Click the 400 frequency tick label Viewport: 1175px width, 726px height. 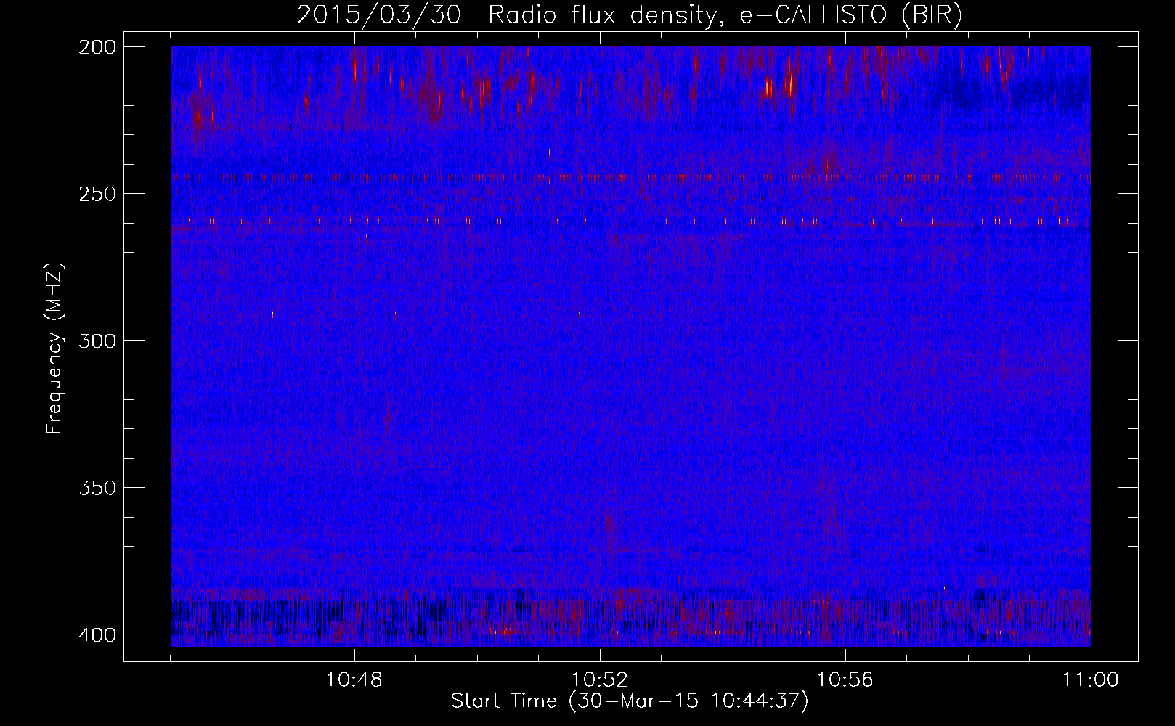coord(97,635)
